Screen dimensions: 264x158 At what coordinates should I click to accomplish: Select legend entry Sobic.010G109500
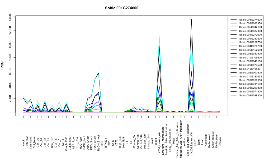[250, 58]
